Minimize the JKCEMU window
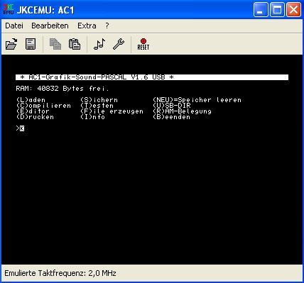This screenshot has width=304, height=283. click(x=261, y=10)
